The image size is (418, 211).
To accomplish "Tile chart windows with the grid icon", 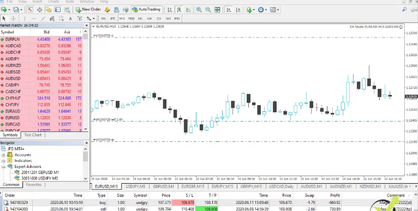I will tap(217, 10).
